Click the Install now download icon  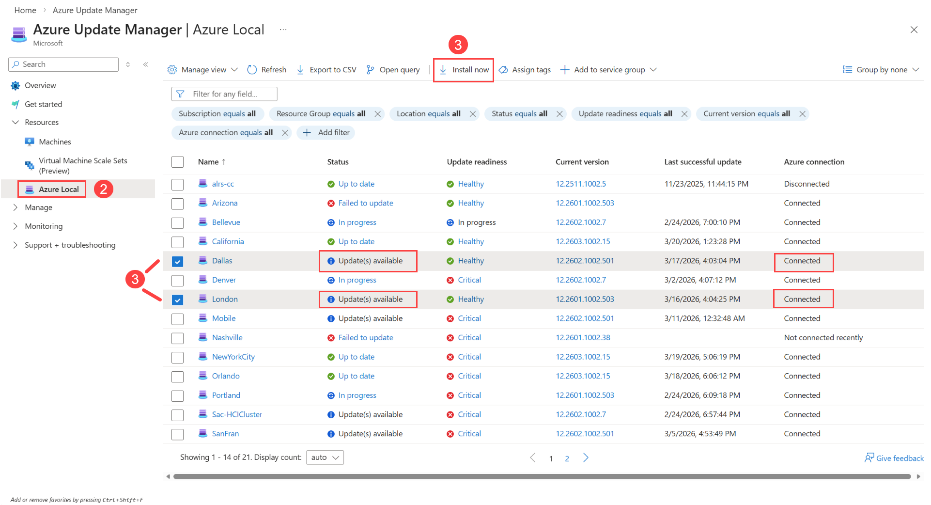[x=443, y=70]
